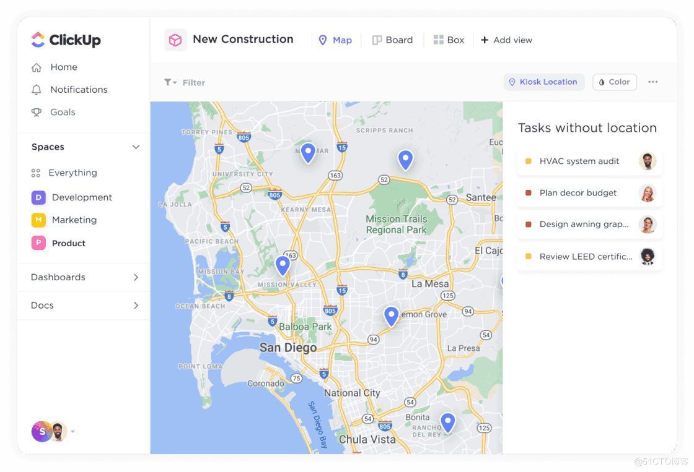Open the Plan decor budget task

[x=589, y=193]
